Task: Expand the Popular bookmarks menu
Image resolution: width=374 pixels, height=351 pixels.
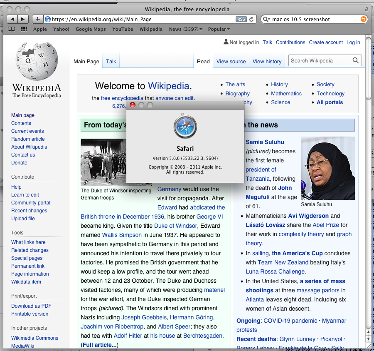Action: pos(219,29)
